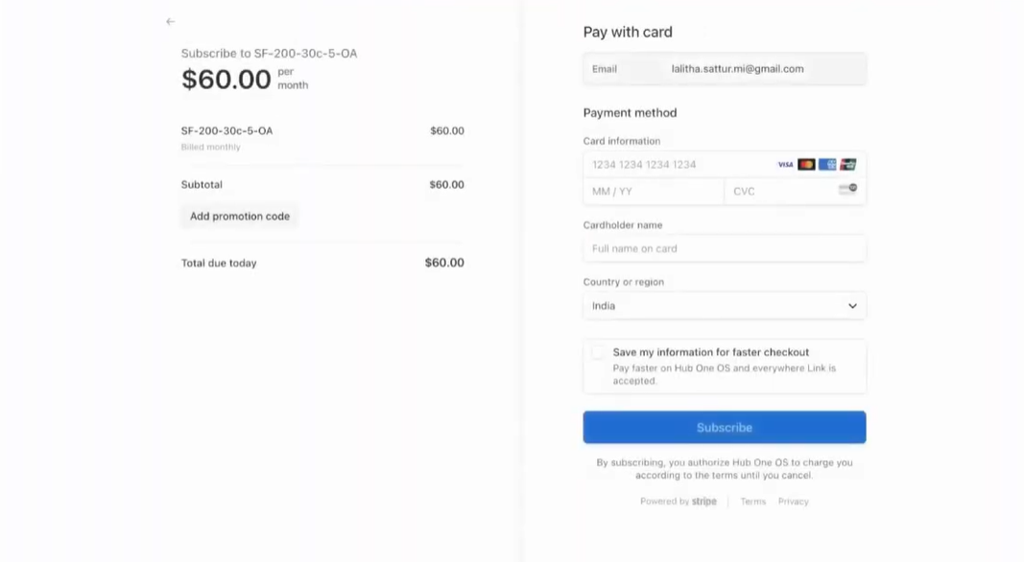
Task: Click the Stripe logo in footer
Action: point(704,502)
